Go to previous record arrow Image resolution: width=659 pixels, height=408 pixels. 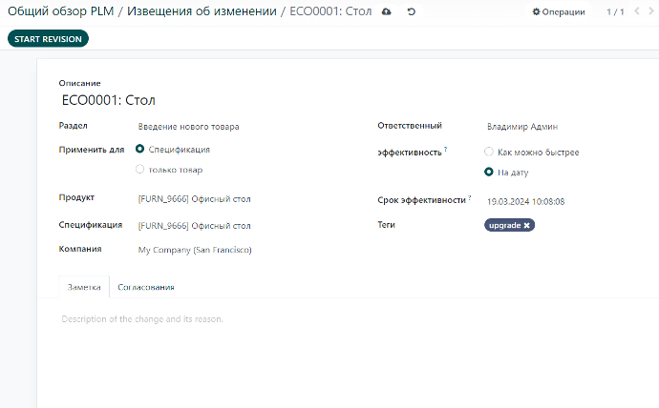637,11
